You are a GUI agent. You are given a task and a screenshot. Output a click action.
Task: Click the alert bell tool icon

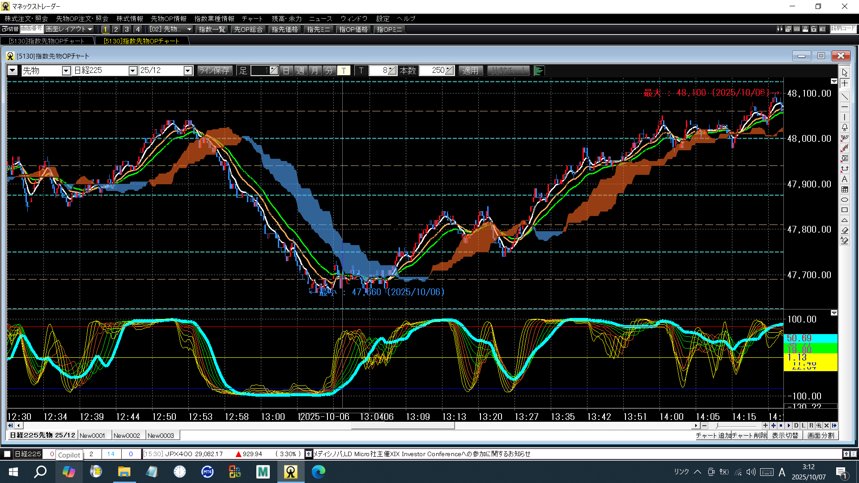[844, 127]
